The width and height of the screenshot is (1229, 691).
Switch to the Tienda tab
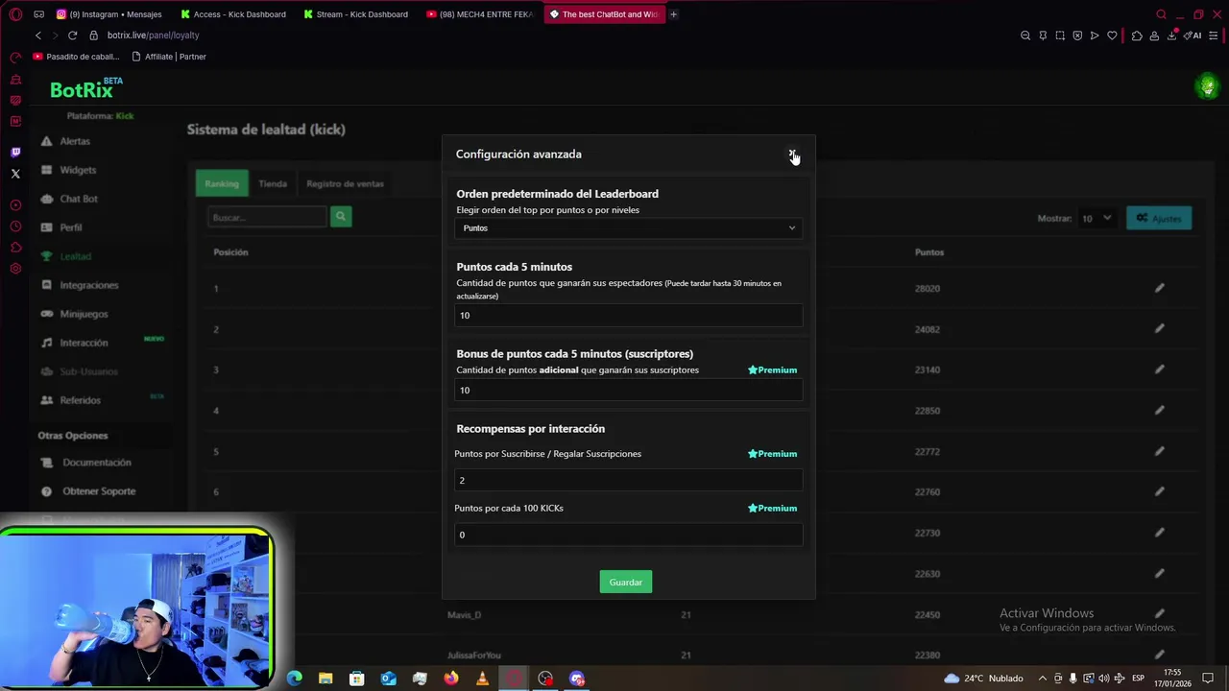pyautogui.click(x=273, y=183)
